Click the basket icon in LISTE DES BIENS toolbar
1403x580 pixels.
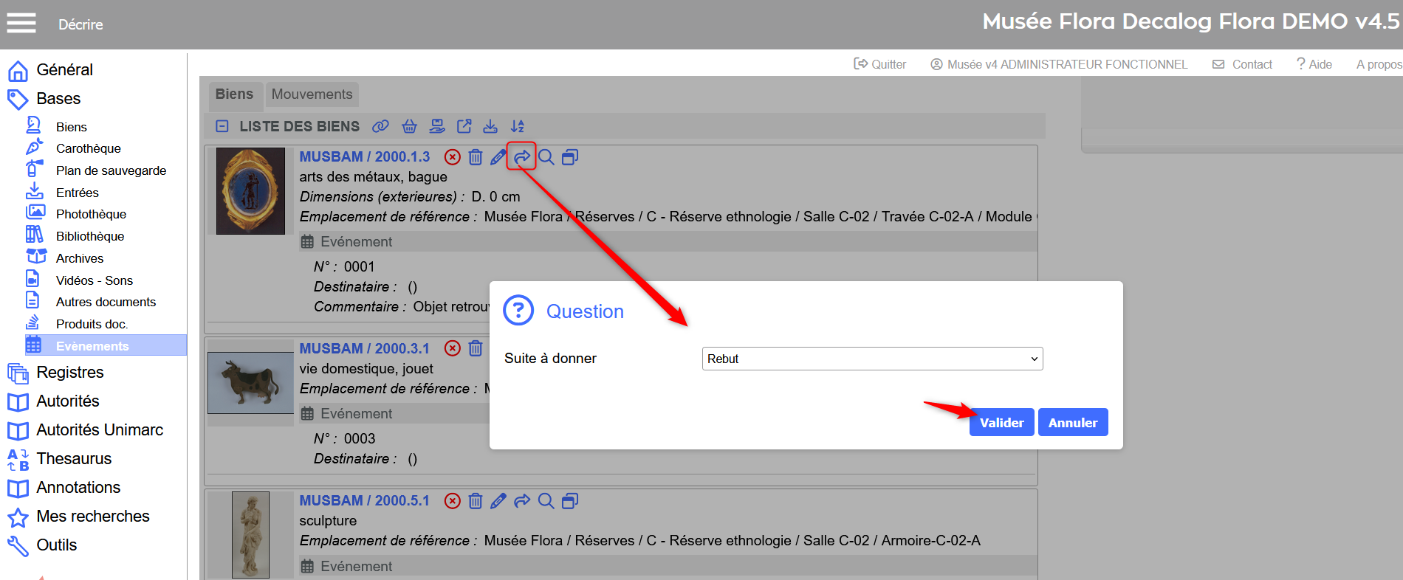pyautogui.click(x=409, y=126)
